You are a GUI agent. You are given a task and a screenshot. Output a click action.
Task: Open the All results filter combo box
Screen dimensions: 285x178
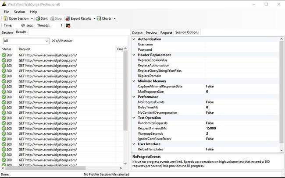[x=26, y=41]
